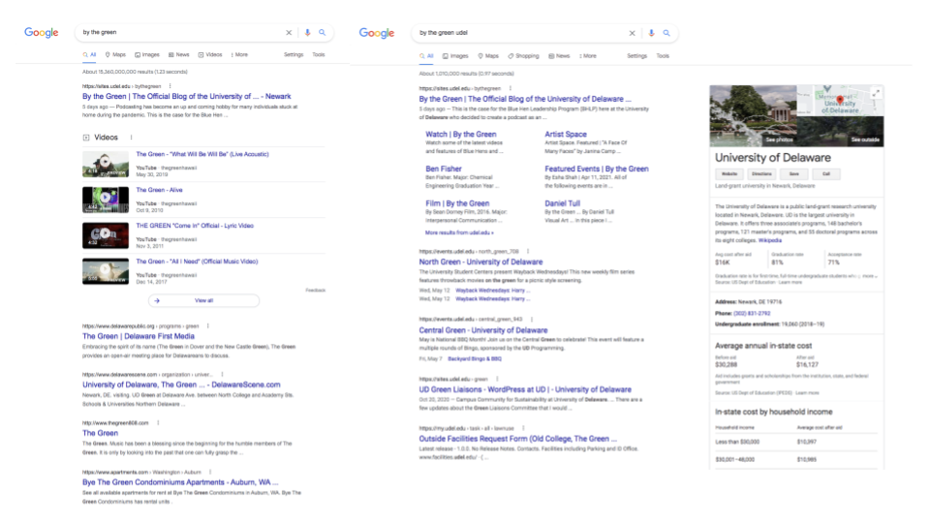Screen dimensions: 930x523
Task: Open 'North Green - University of Delaware' result
Action: point(481,262)
